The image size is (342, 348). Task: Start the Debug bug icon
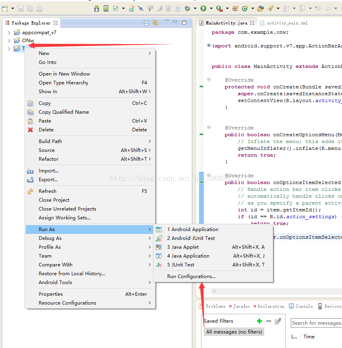(187, 9)
